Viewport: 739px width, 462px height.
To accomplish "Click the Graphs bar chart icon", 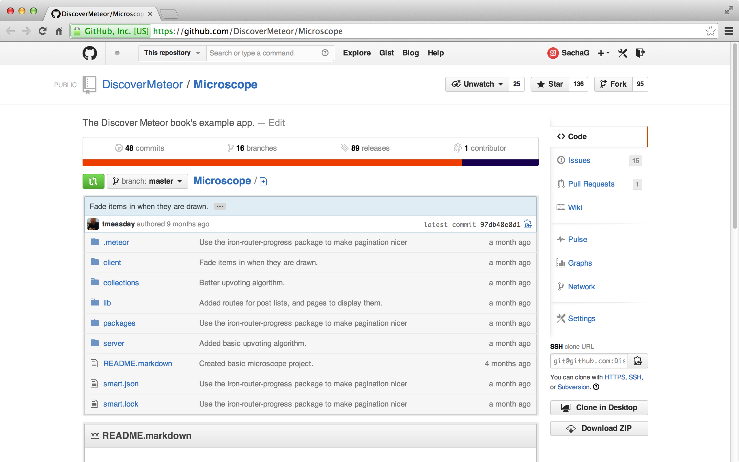I will click(561, 263).
